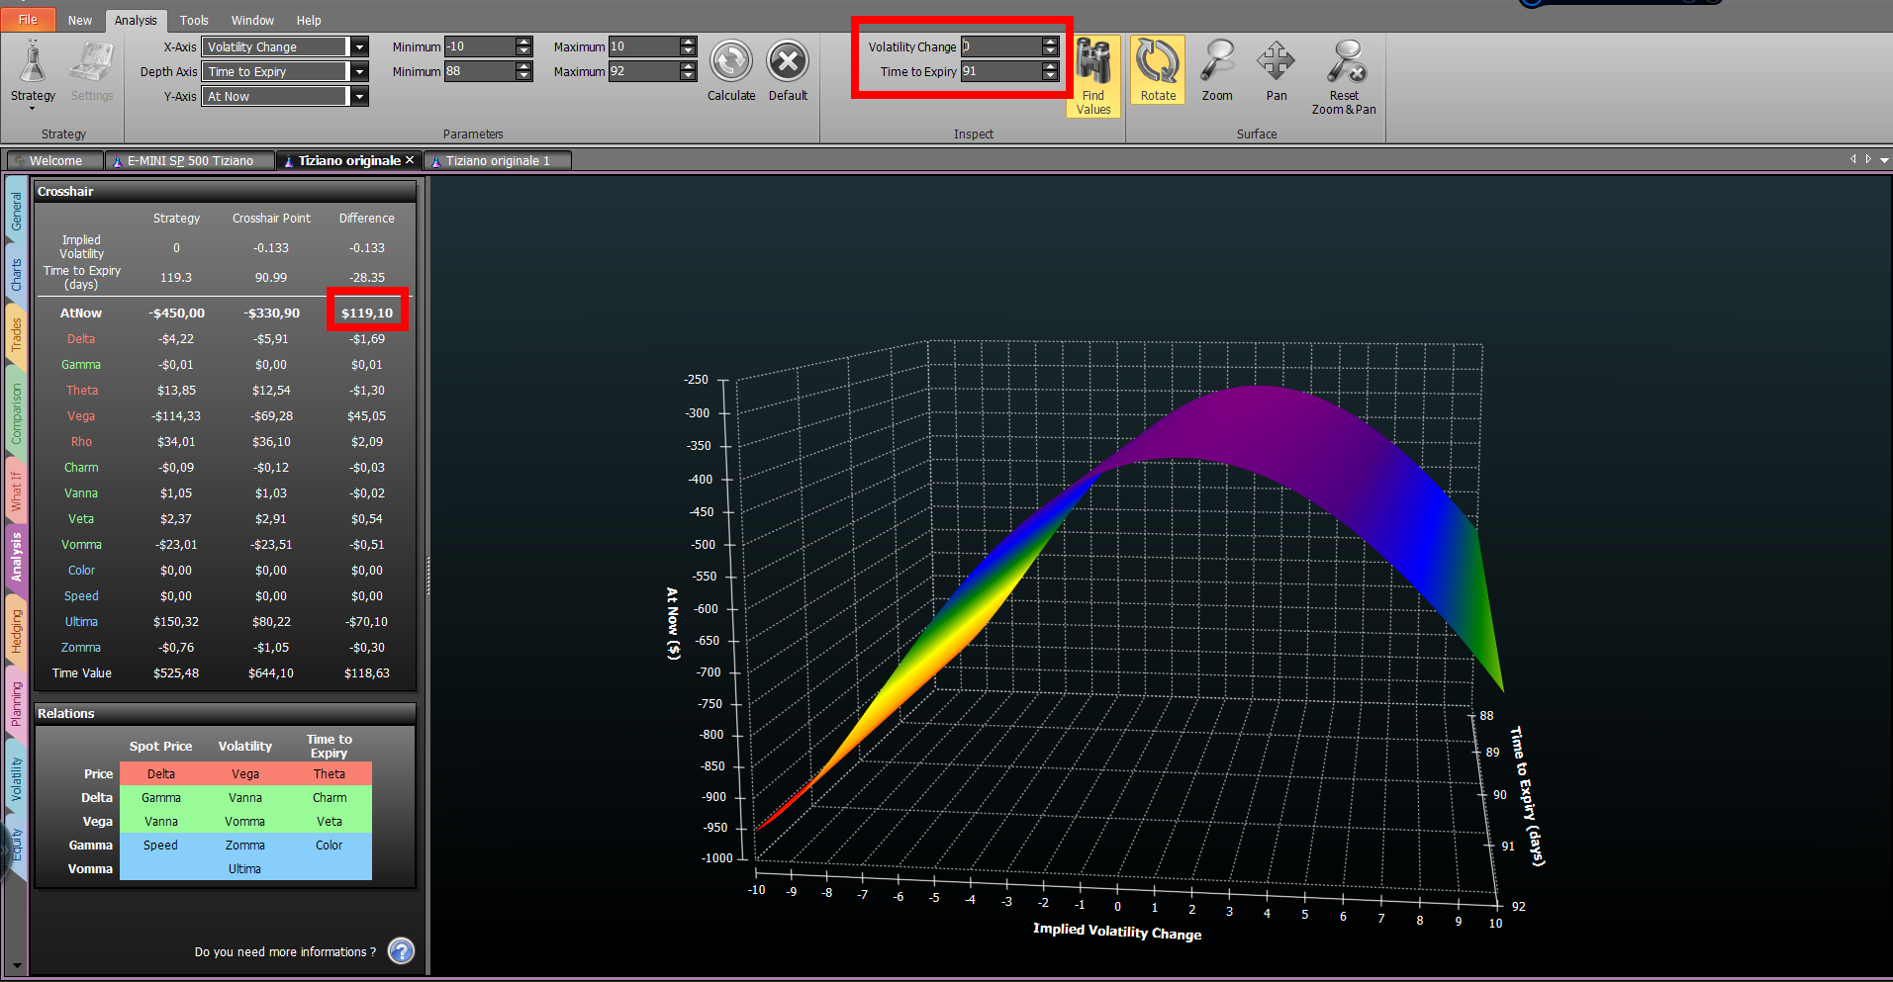Click the File button
This screenshot has height=982, width=1893.
tap(28, 20)
